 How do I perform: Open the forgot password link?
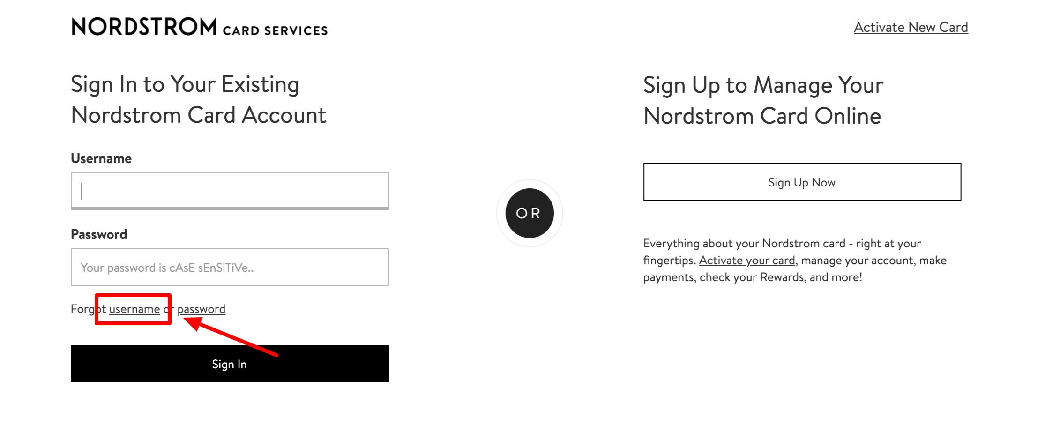click(201, 309)
